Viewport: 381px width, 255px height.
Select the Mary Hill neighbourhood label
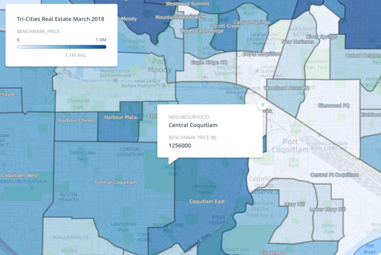[x=294, y=204]
